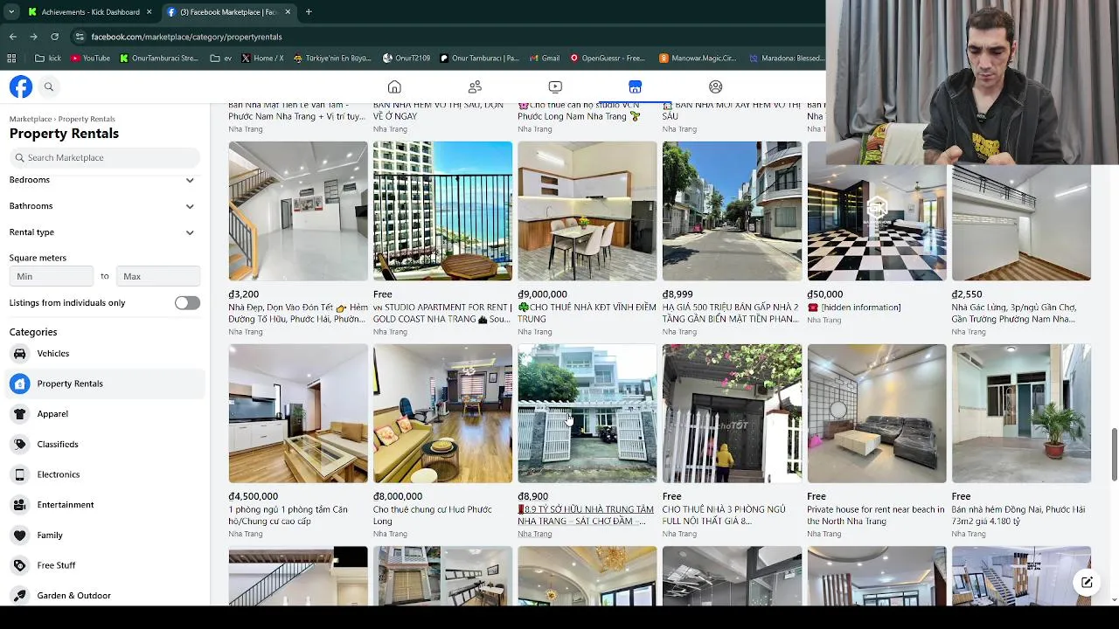The height and width of the screenshot is (629, 1119).
Task: Click the new message compose icon
Action: coord(1086,582)
